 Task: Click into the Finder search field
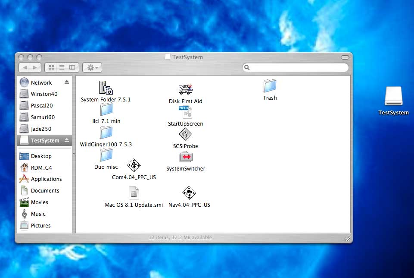[296, 67]
